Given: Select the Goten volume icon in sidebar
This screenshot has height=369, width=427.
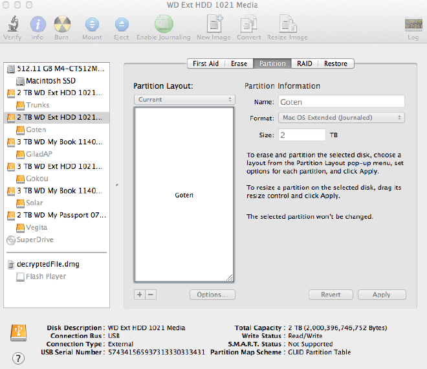Looking at the screenshot, I should coord(20,130).
